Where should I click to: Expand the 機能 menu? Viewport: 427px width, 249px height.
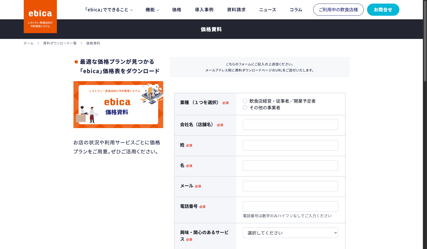(x=152, y=10)
